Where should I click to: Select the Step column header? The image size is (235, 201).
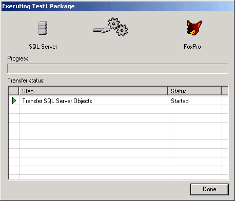(93, 91)
